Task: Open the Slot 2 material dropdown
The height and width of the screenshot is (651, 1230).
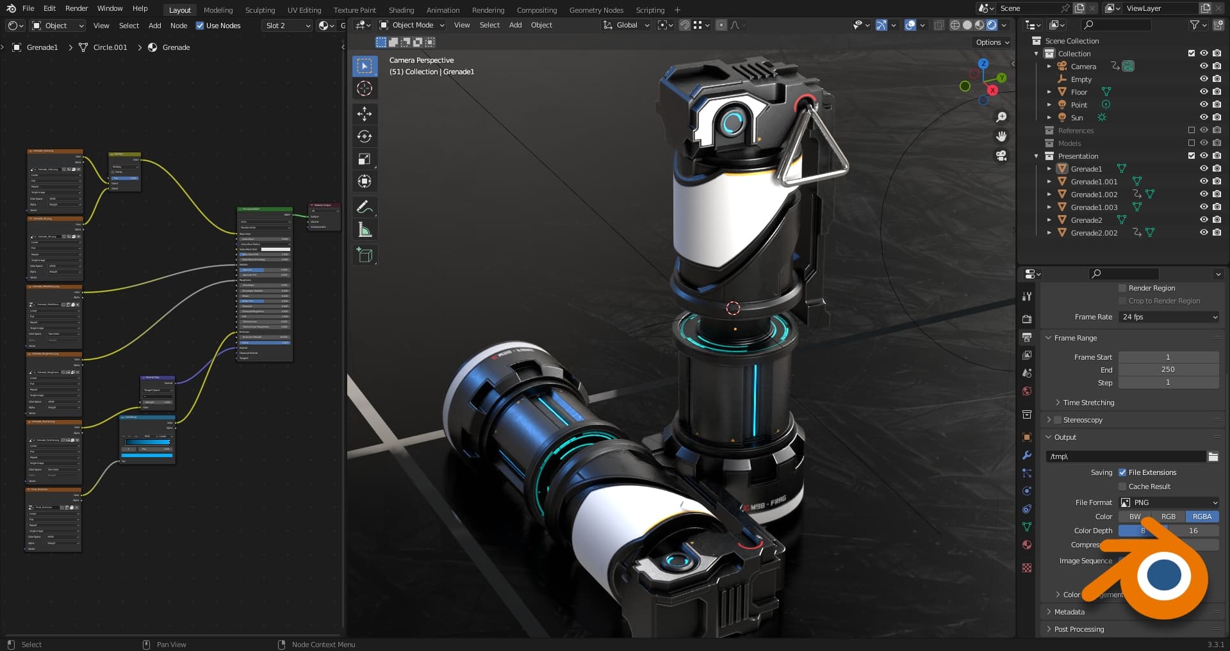Action: click(287, 26)
